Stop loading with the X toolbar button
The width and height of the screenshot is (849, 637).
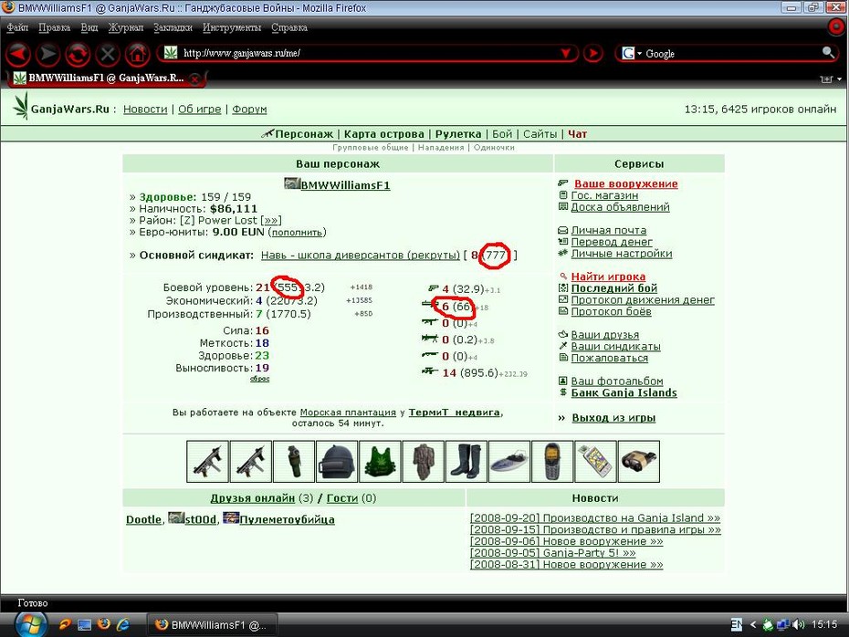click(x=107, y=54)
